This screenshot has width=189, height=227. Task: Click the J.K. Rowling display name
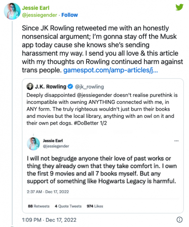(x=51, y=86)
